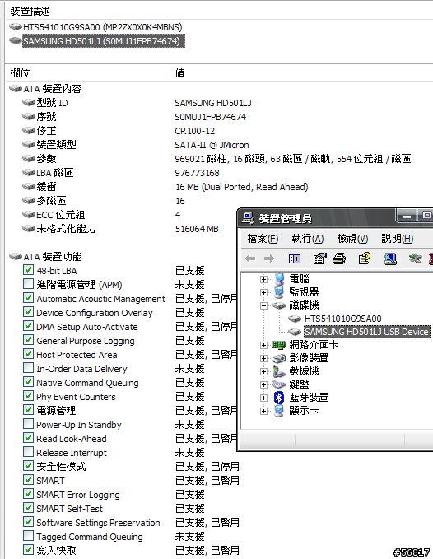
Task: Click the 修正 value CR100-12
Action: click(194, 131)
